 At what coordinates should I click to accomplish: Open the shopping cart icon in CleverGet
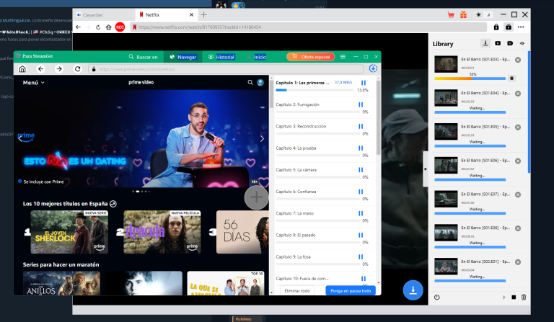[452, 14]
